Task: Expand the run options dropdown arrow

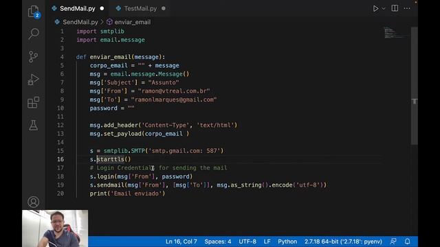Action: (384, 8)
